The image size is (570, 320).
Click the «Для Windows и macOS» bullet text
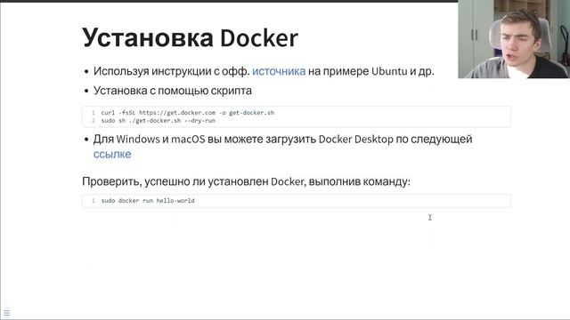click(x=283, y=146)
